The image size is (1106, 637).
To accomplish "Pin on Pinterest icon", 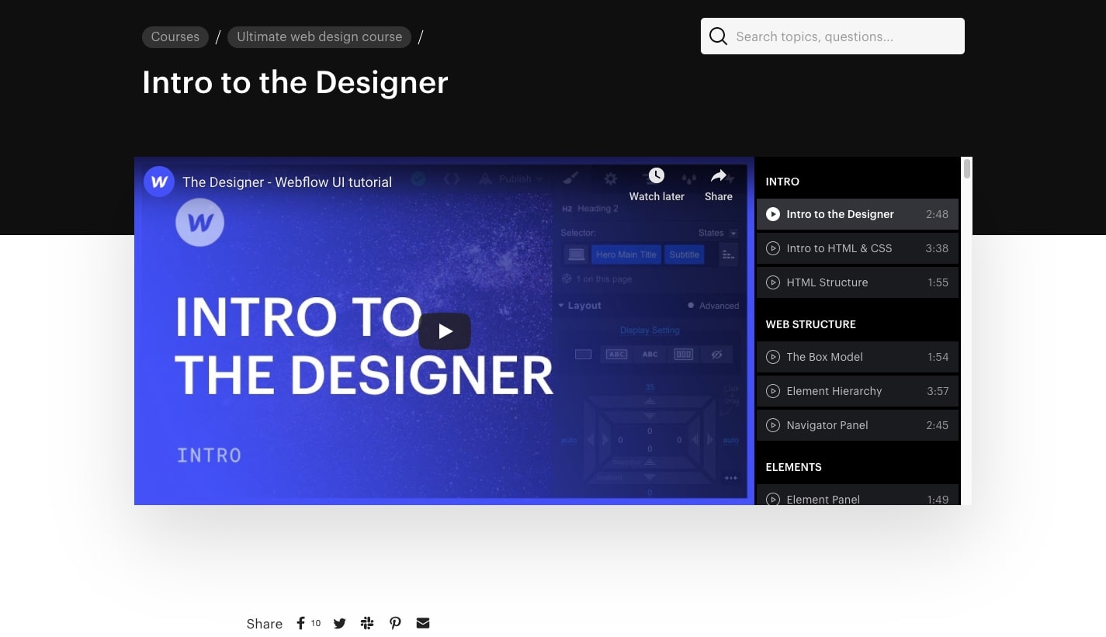I will point(395,623).
